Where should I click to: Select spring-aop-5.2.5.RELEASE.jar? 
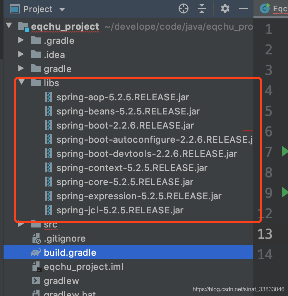pos(123,97)
